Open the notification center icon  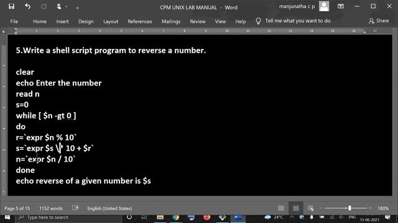[x=387, y=217]
